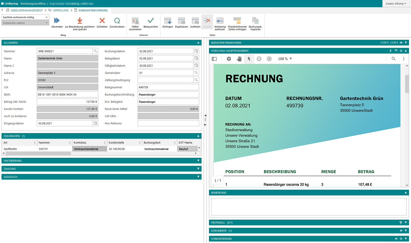Viewport: 411px width, 243px height.
Task: Open Buchungsdatum calendar picker
Action: click(196, 51)
